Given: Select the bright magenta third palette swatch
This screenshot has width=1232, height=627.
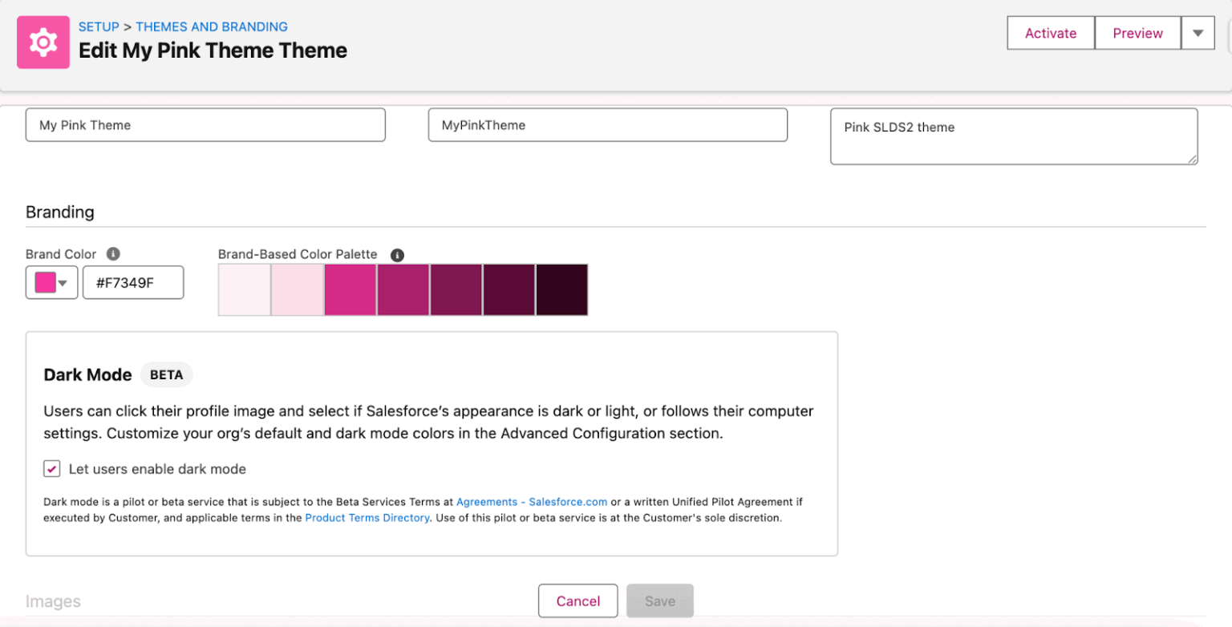Looking at the screenshot, I should (x=351, y=289).
